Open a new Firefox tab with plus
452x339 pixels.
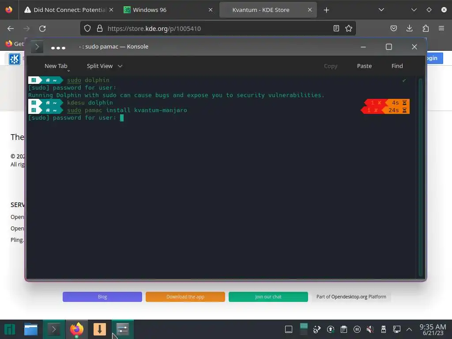(326, 10)
